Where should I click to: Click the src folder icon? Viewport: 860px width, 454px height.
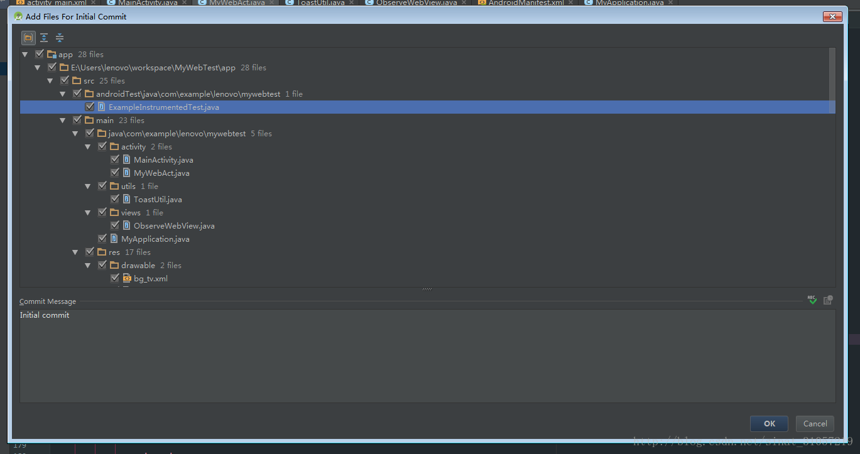(x=77, y=80)
